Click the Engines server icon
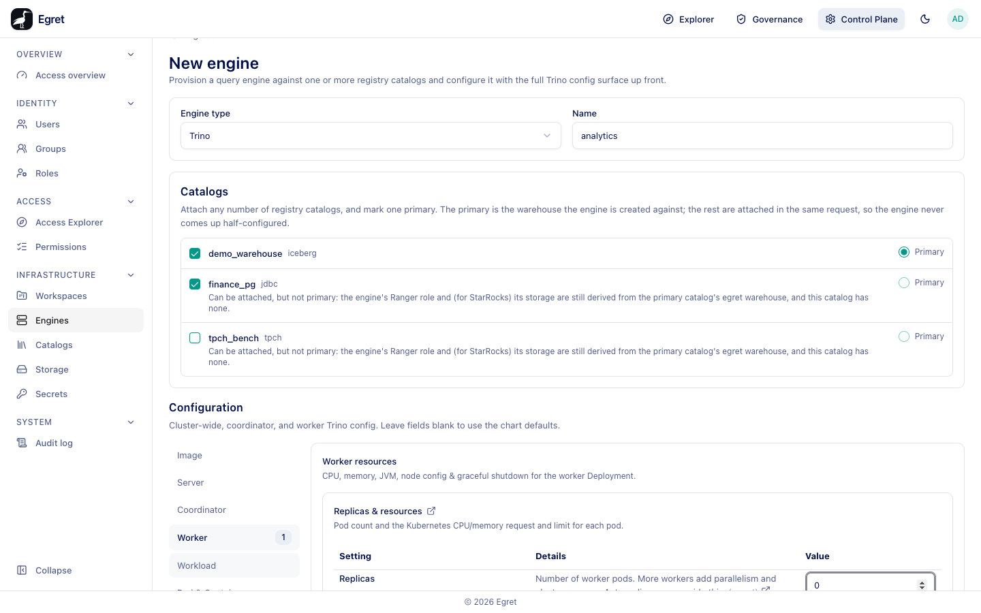The width and height of the screenshot is (981, 613). pos(22,320)
